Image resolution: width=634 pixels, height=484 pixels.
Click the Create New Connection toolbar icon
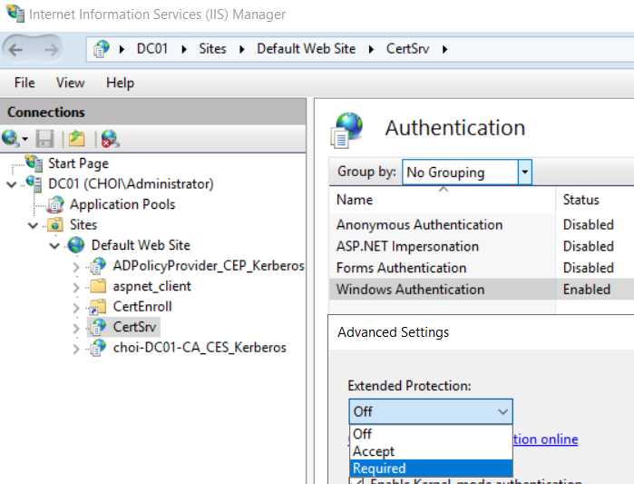pos(10,138)
